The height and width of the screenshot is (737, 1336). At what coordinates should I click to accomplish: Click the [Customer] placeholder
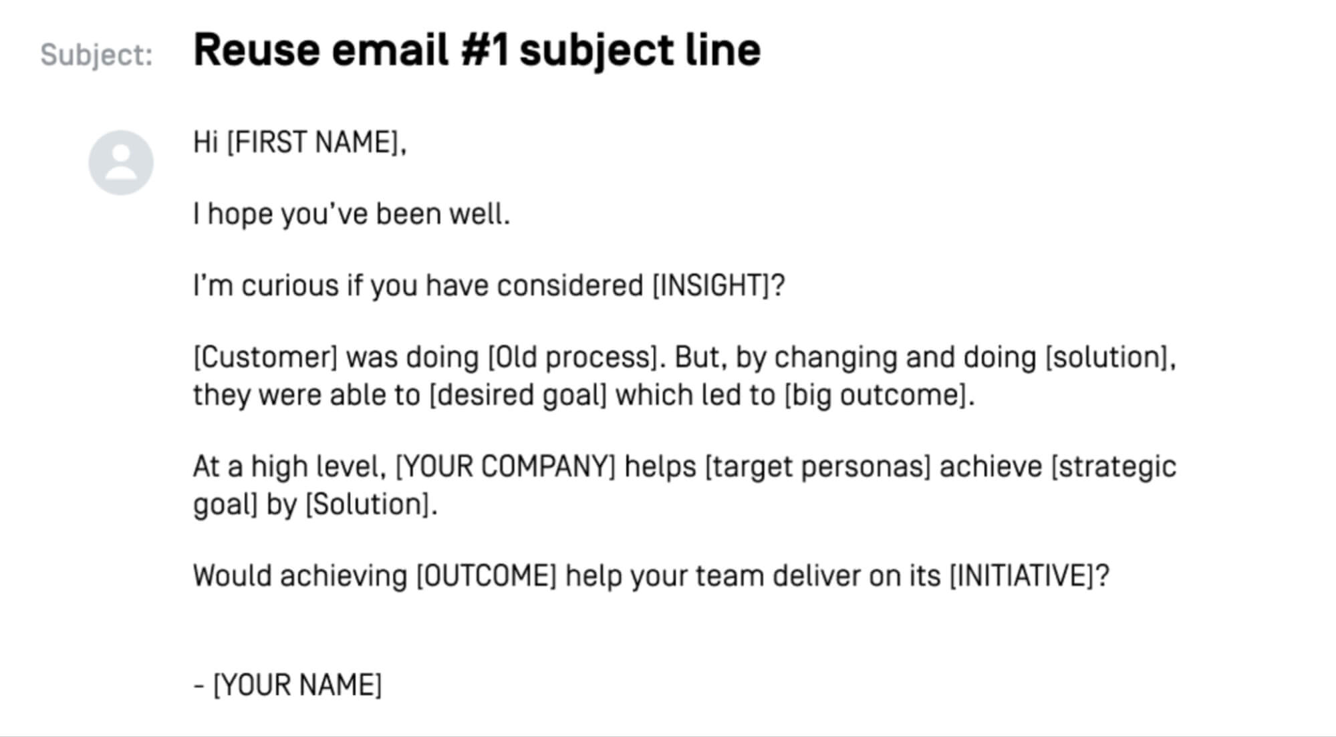[x=265, y=357]
